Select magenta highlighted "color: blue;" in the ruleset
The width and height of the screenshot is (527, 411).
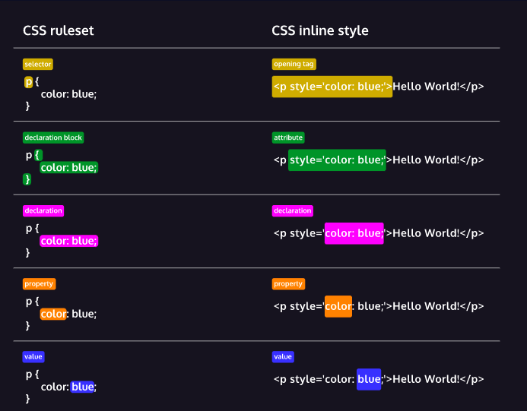coord(68,241)
